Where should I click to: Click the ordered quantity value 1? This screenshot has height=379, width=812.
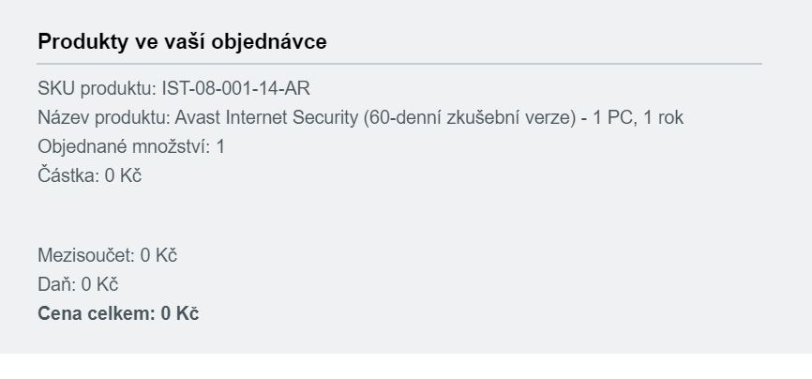(220, 146)
